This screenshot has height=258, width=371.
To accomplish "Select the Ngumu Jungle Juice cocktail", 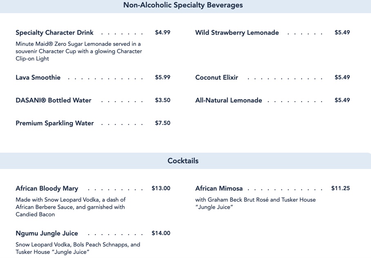I will click(x=47, y=234).
